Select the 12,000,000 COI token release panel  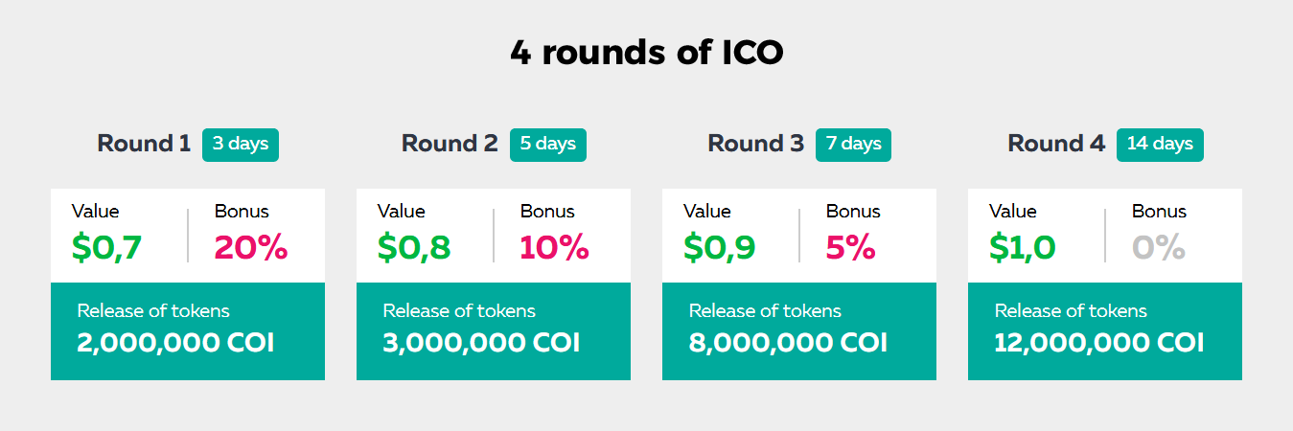(1105, 331)
